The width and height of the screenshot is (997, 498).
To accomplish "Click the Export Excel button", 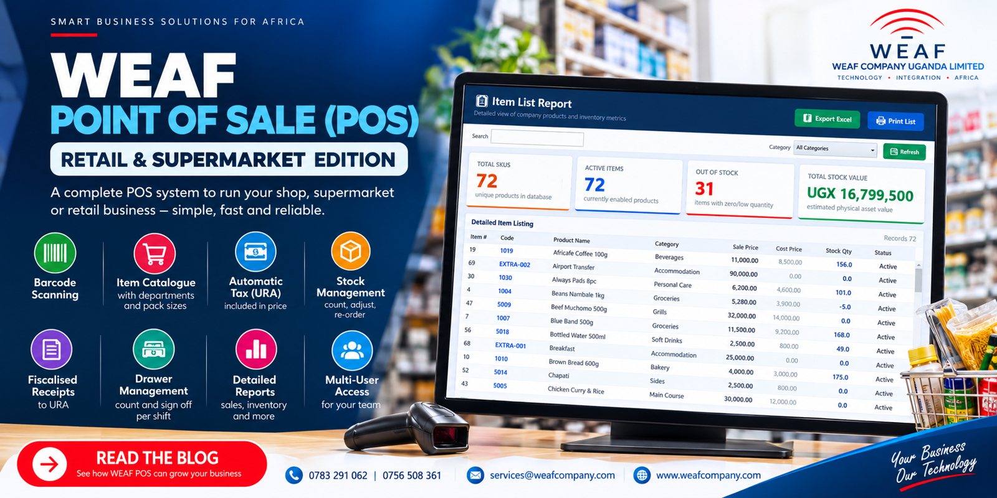I will click(x=827, y=119).
